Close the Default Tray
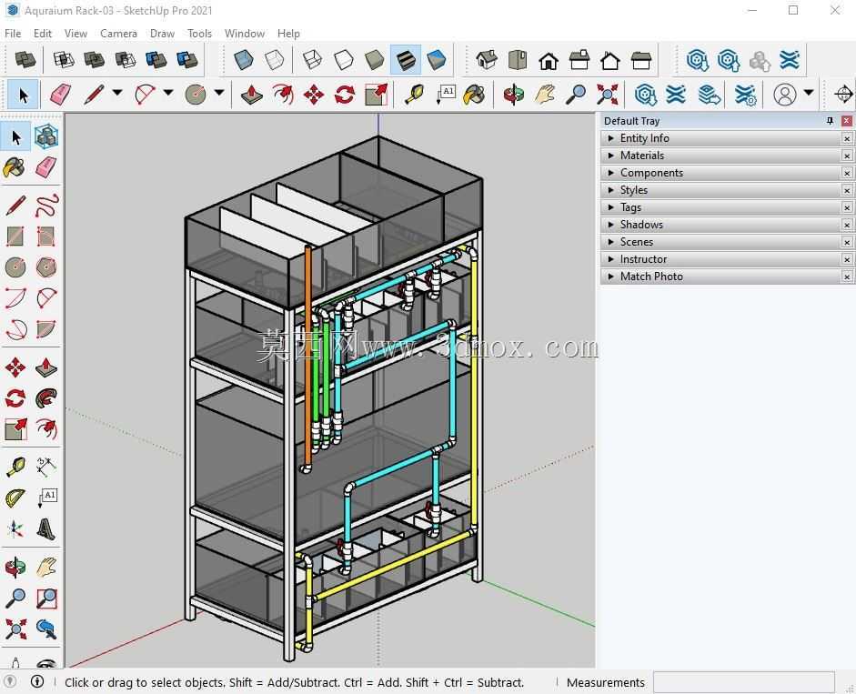The width and height of the screenshot is (856, 694). coord(847,121)
